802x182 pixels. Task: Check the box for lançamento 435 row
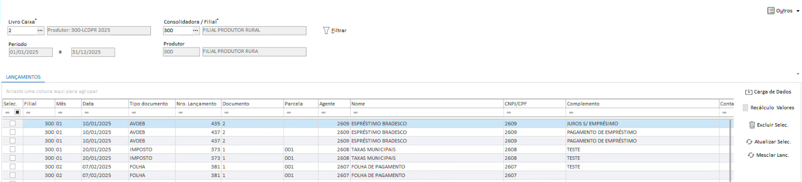pyautogui.click(x=12, y=124)
